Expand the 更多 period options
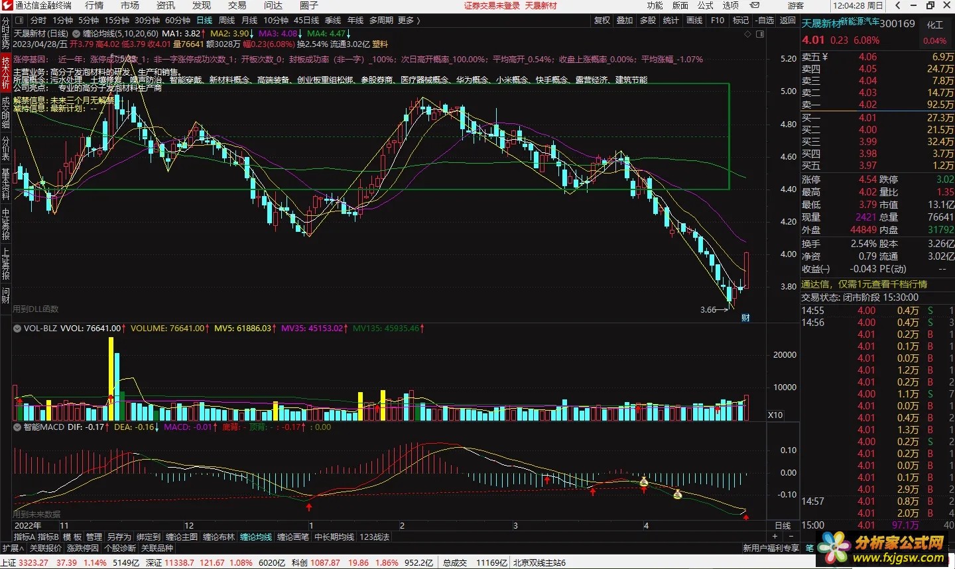 409,21
